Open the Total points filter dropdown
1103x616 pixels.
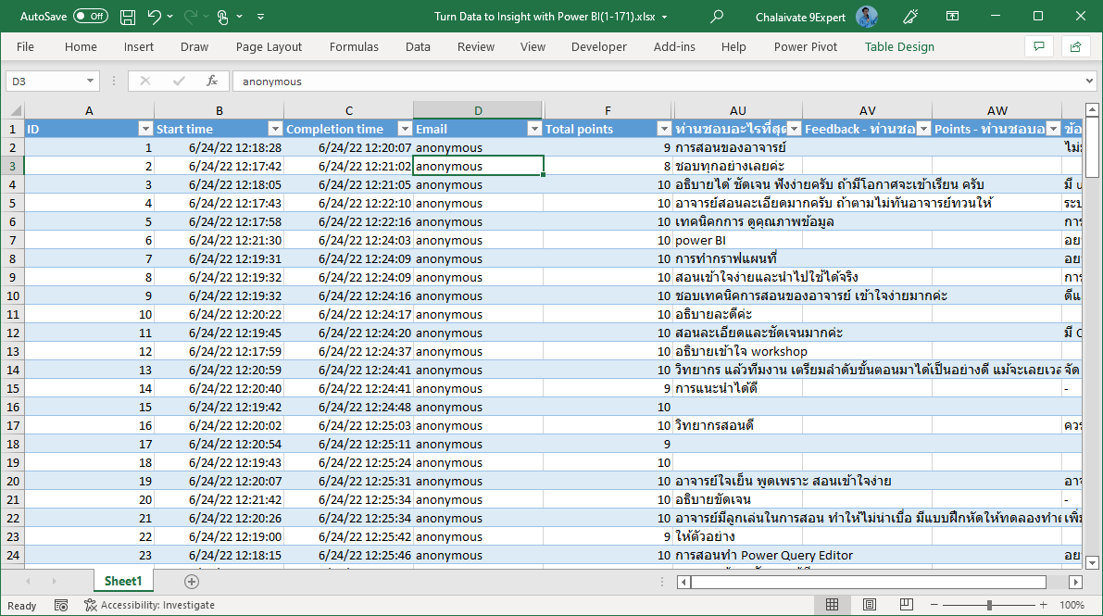pos(664,128)
